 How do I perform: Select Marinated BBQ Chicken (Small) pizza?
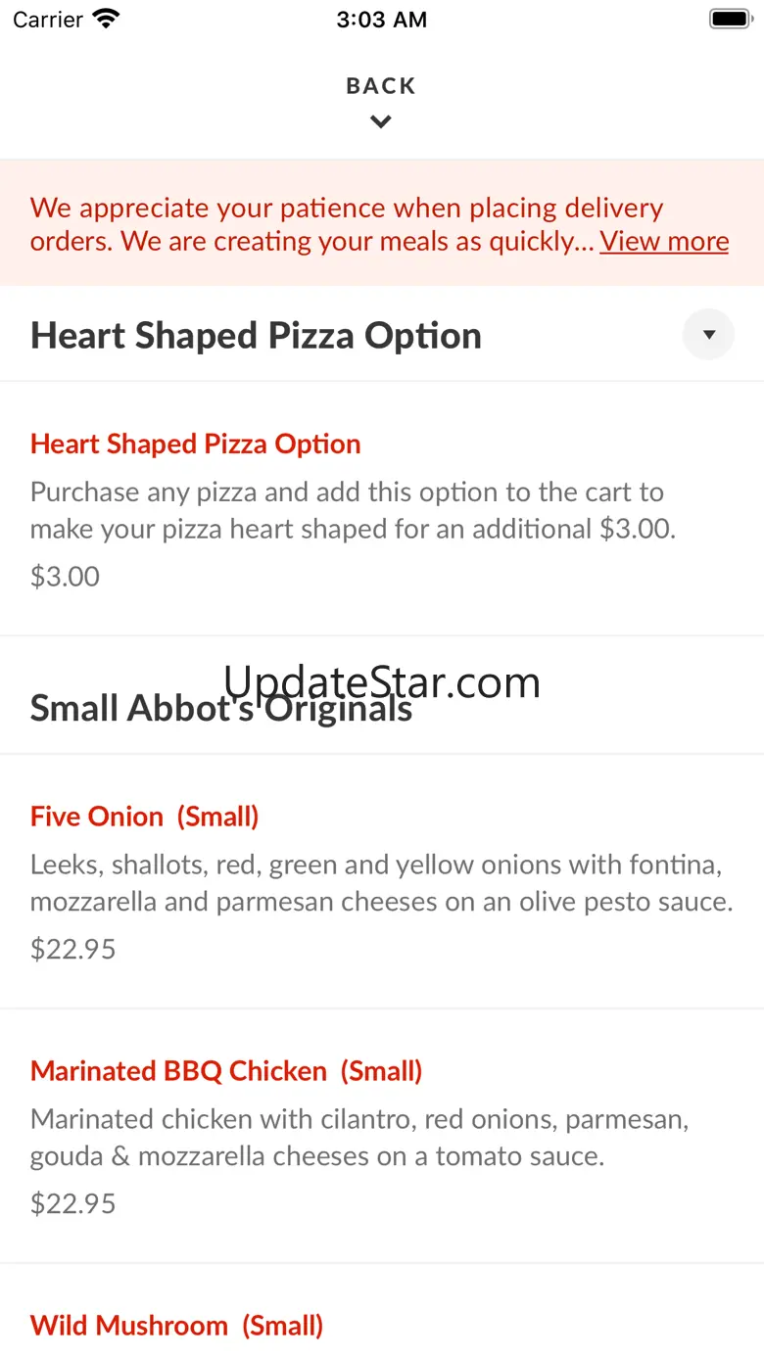point(226,1071)
